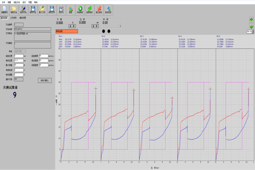Click the 读取方法 folder icon
Screen dimensions: 255x170
(x=14, y=9)
